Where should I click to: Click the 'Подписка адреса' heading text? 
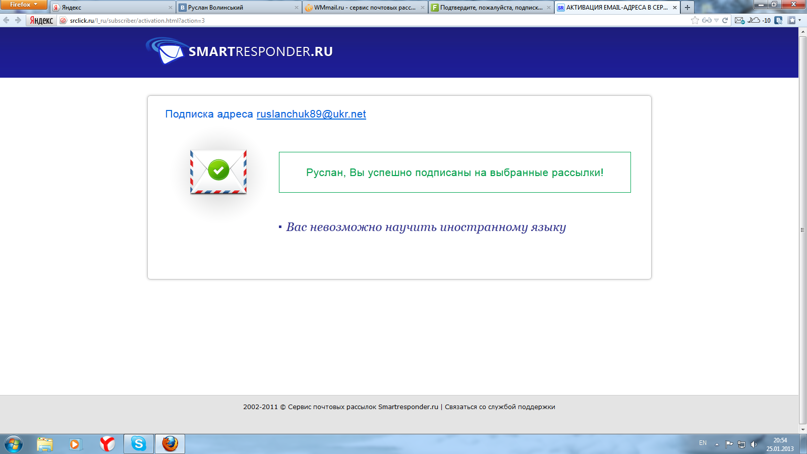point(209,114)
